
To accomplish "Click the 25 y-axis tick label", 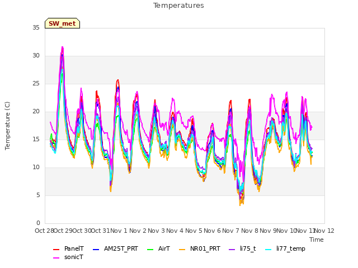I will (x=36, y=84).
